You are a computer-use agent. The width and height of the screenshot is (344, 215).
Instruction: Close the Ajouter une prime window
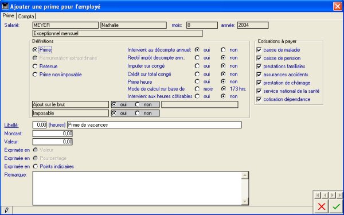tap(338, 6)
